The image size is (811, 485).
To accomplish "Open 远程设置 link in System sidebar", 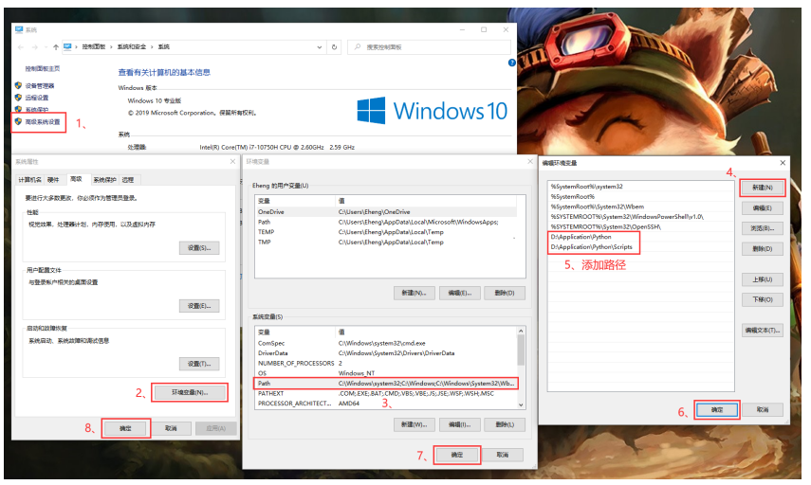I will [37, 98].
